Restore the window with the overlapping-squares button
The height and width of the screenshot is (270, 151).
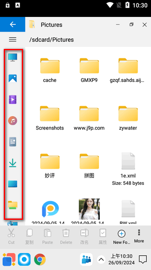(131, 24)
